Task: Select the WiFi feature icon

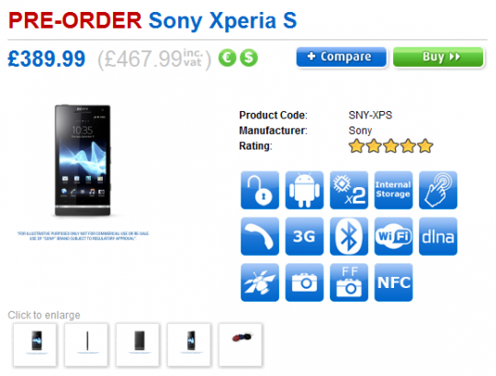Action: [x=393, y=236]
